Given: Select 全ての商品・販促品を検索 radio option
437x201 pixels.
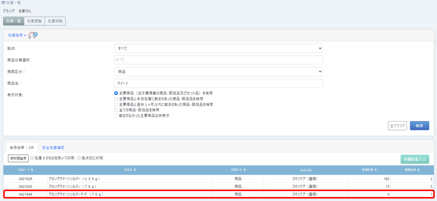Looking at the screenshot, I should (x=116, y=110).
